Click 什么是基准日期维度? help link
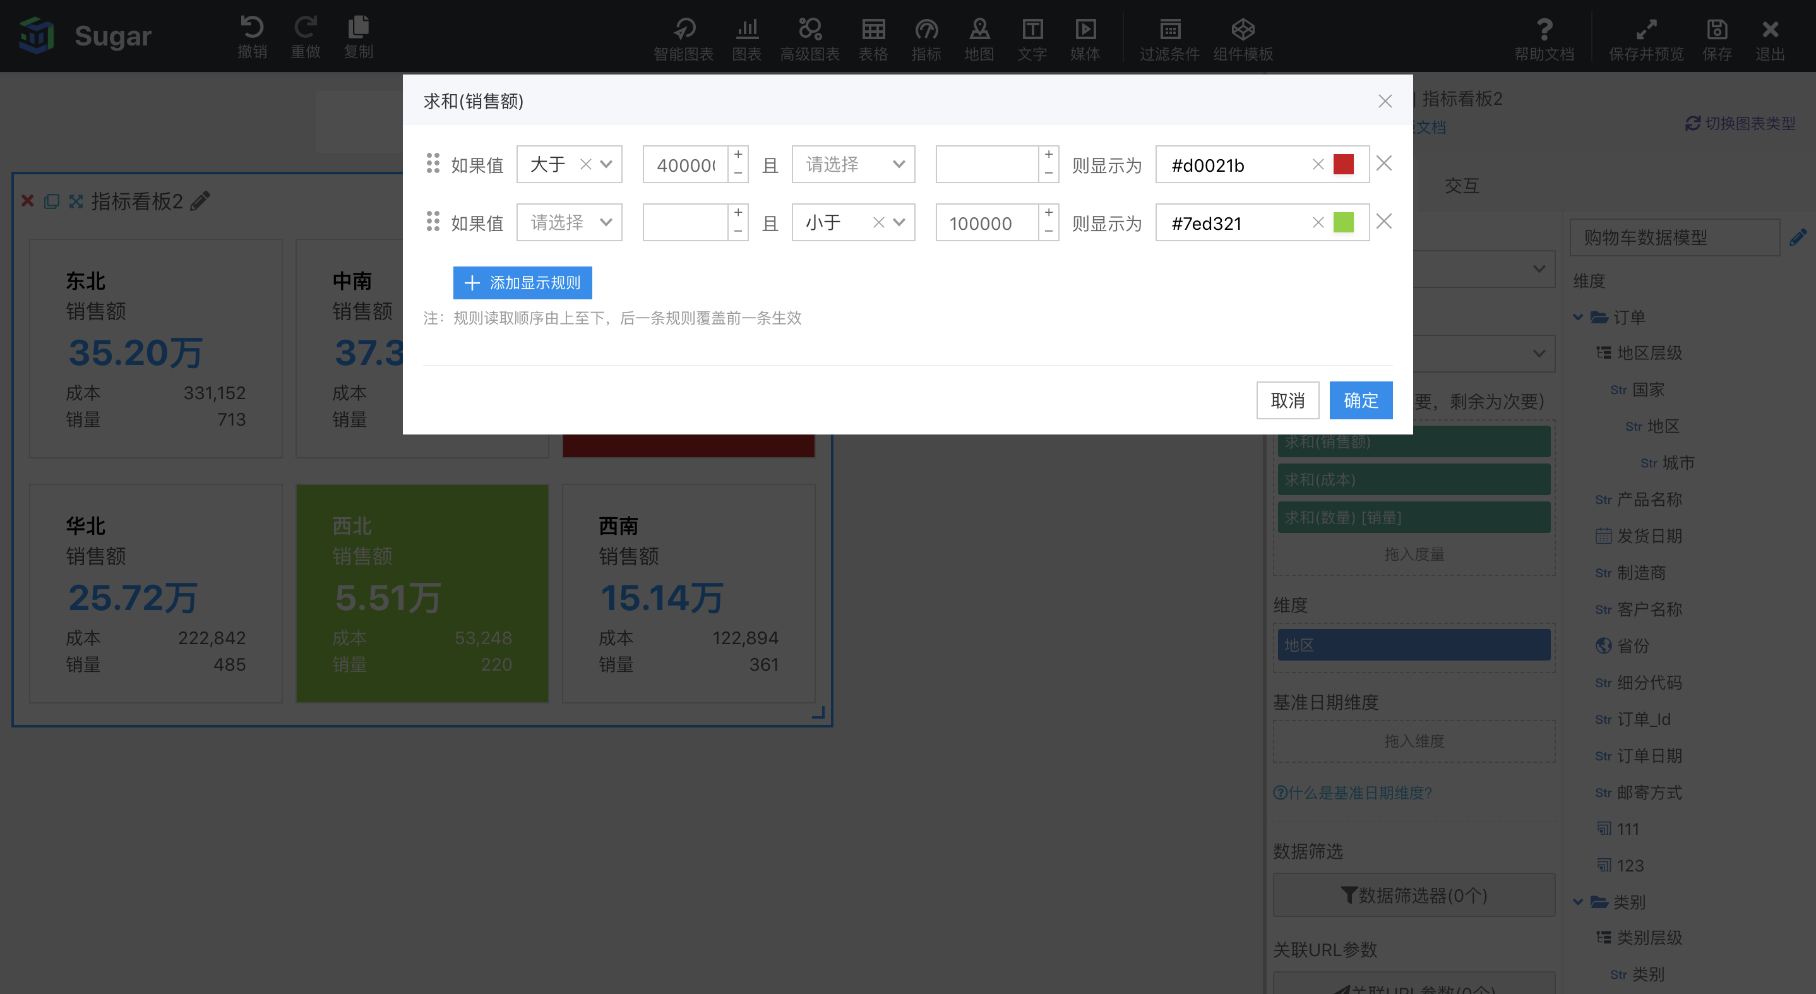This screenshot has width=1816, height=994. tap(1353, 793)
